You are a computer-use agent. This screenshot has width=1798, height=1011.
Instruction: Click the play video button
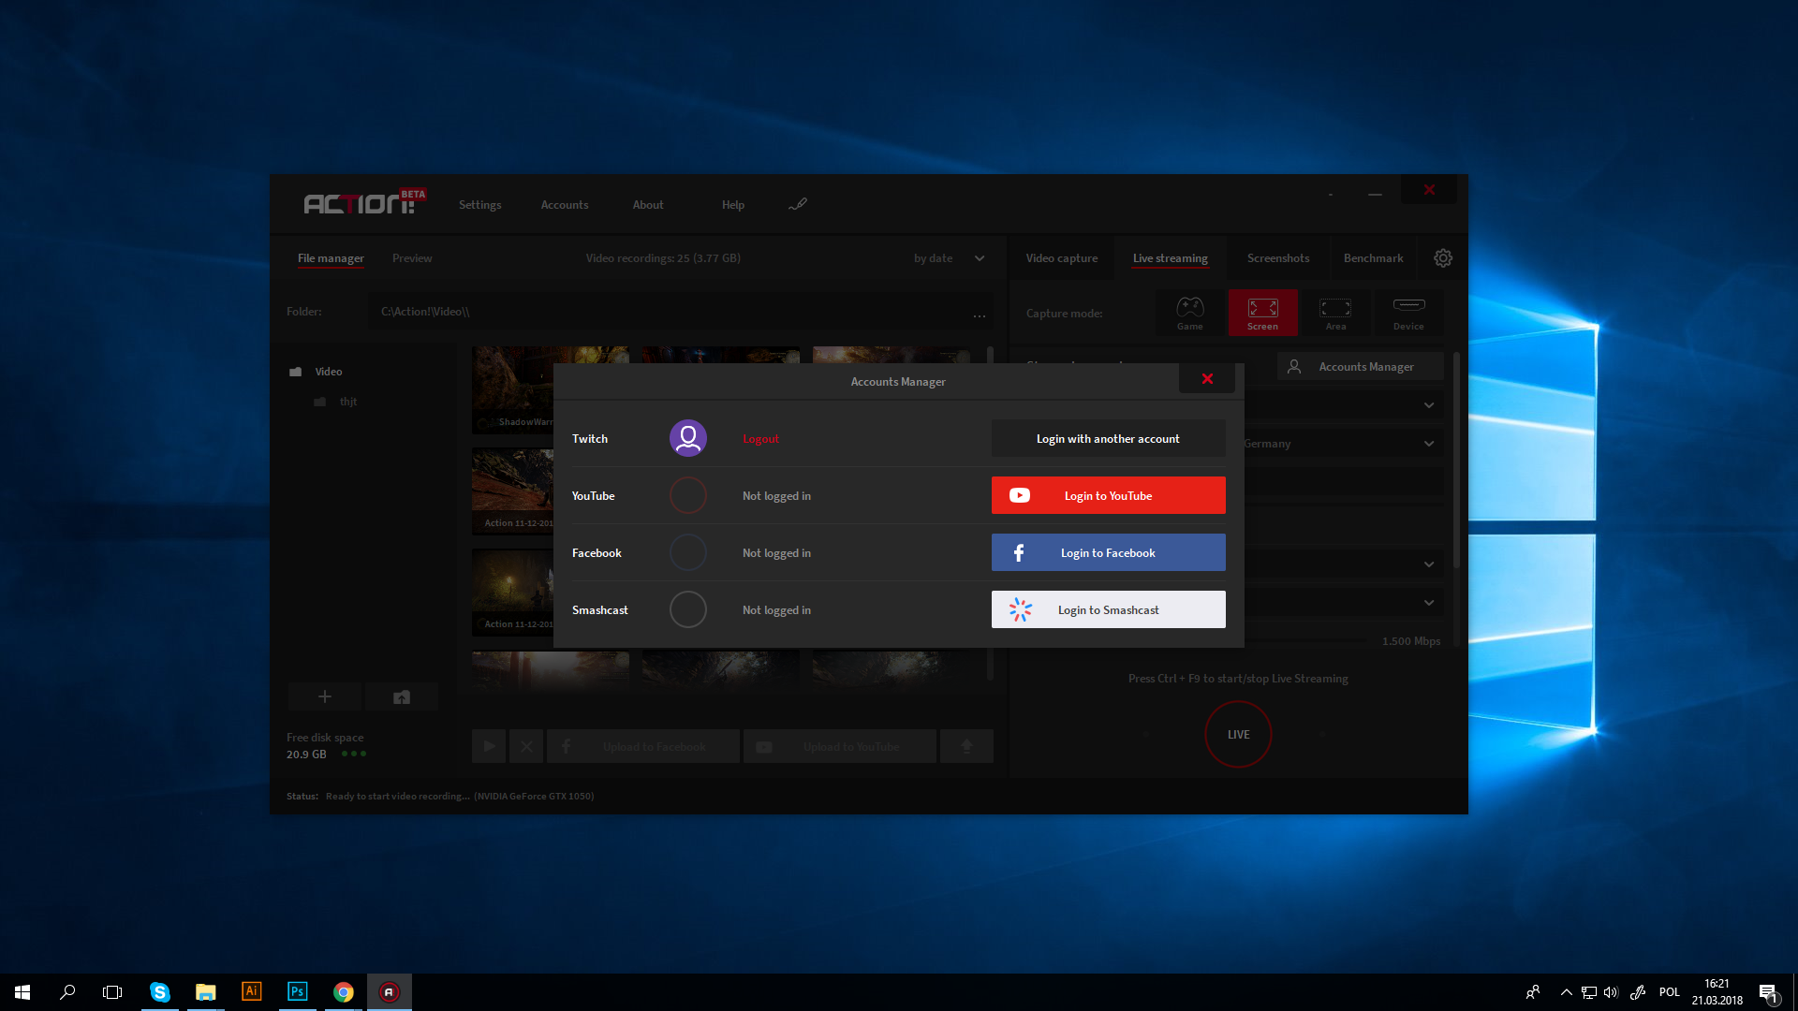tap(489, 746)
